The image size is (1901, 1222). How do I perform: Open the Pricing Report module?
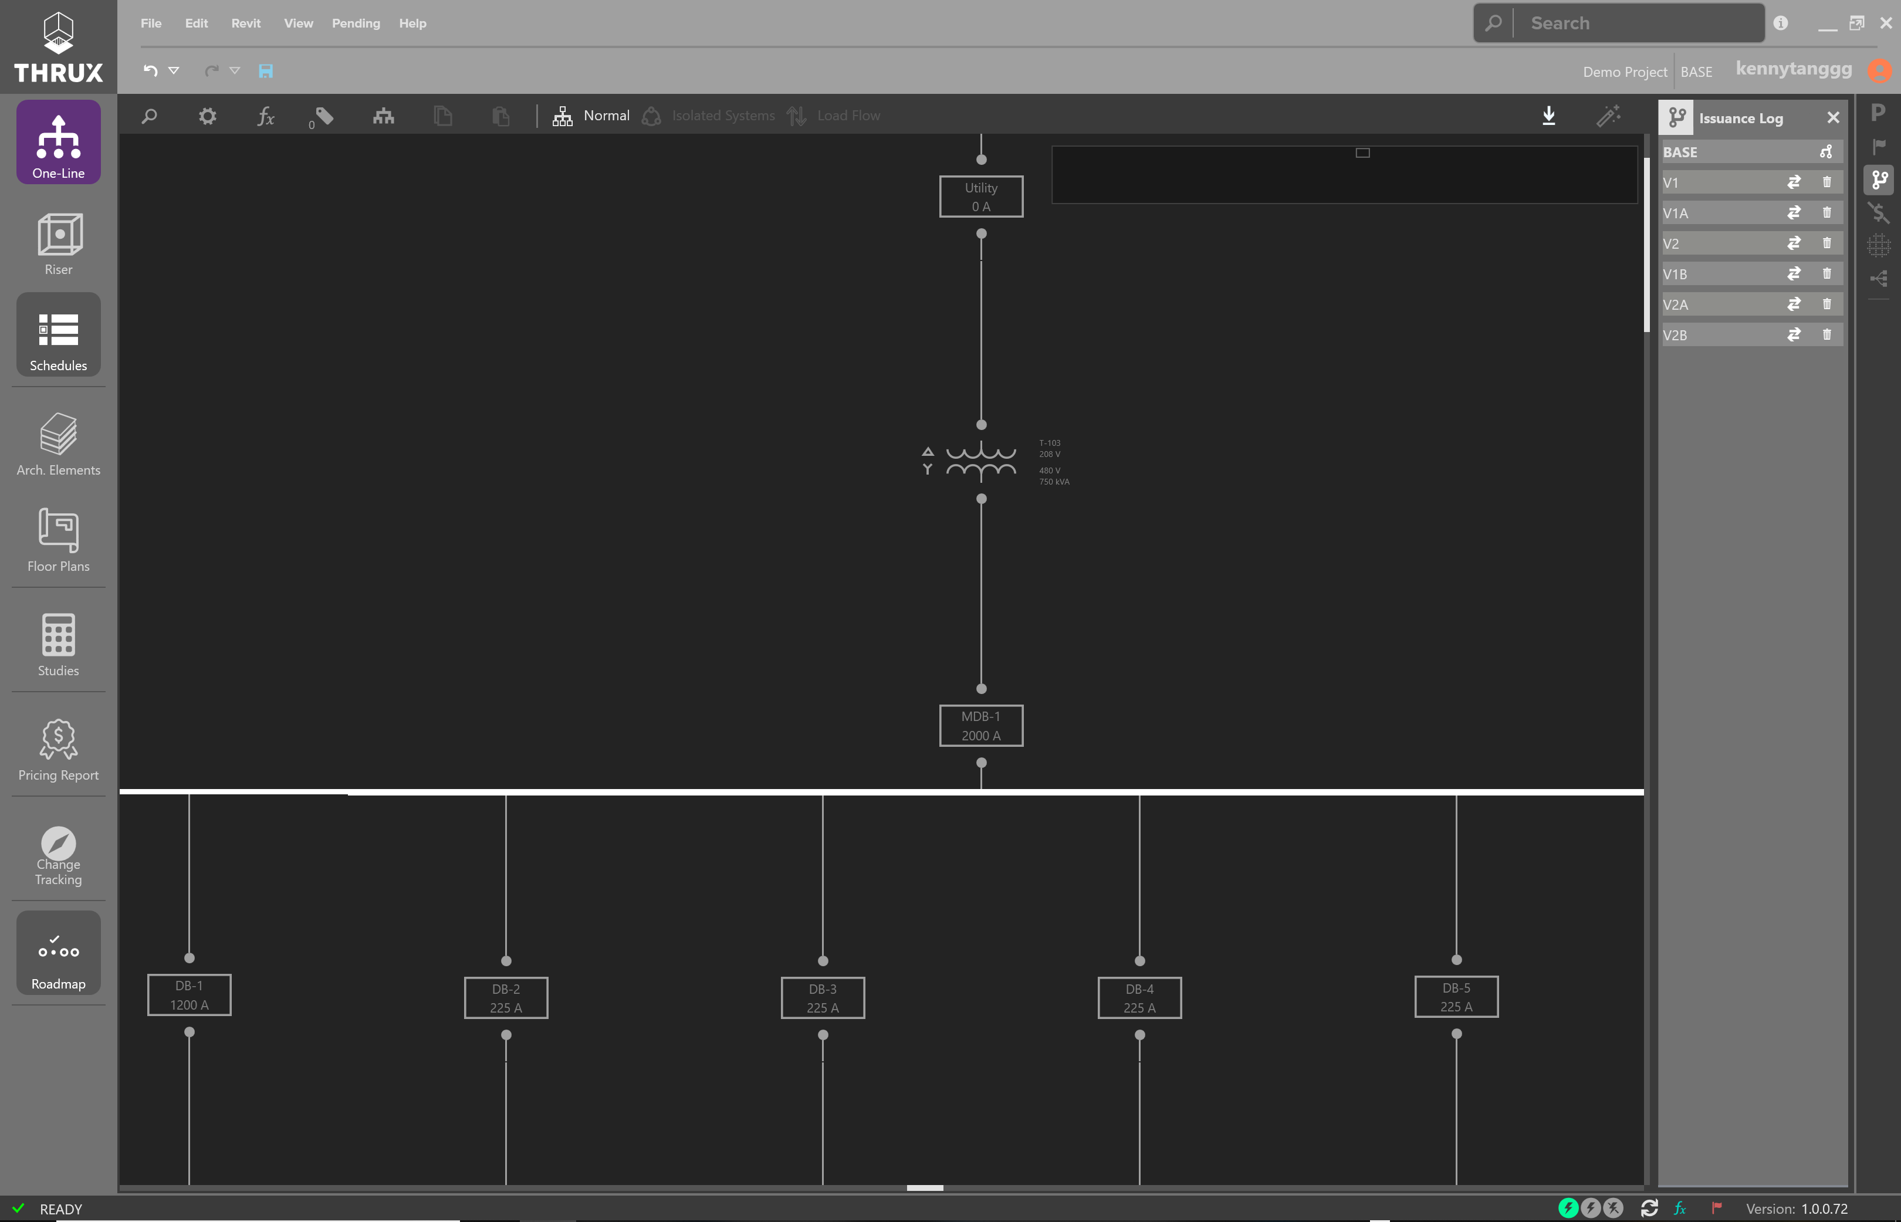pyautogui.click(x=58, y=749)
